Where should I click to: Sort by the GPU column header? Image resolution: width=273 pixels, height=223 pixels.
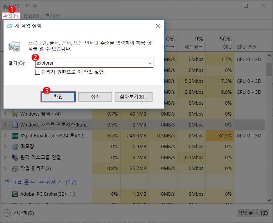pyautogui.click(x=220, y=43)
